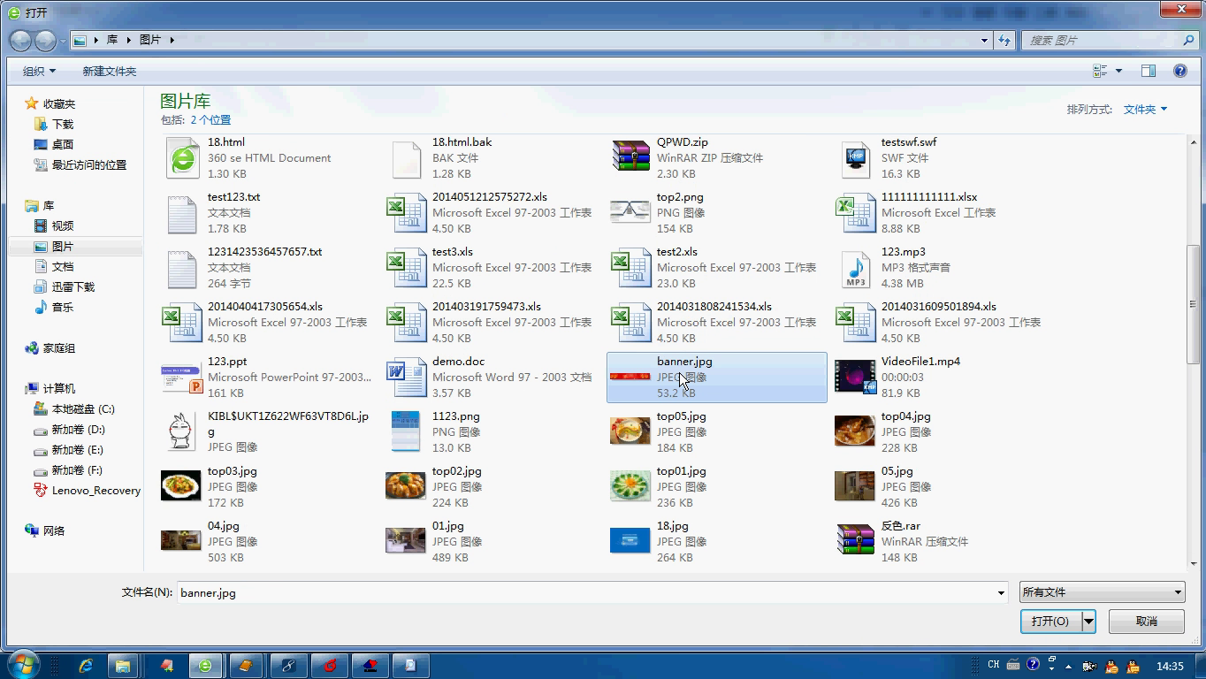Image resolution: width=1206 pixels, height=679 pixels.
Task: Open the Windows Start button
Action: [x=23, y=665]
